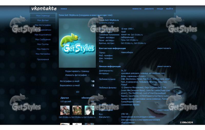
Task: Click редактировать beside Контактная информация
Action: coord(164,48)
